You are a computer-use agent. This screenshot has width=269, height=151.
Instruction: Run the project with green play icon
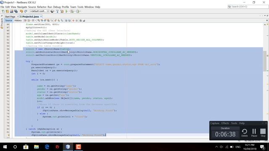point(66,11)
